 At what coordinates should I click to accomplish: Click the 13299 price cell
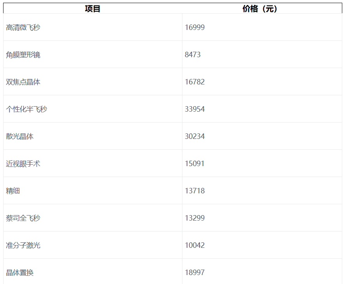click(x=194, y=218)
